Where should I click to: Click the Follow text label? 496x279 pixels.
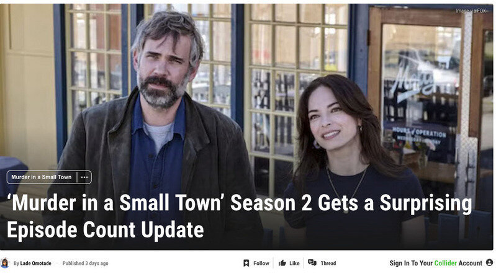tap(261, 263)
